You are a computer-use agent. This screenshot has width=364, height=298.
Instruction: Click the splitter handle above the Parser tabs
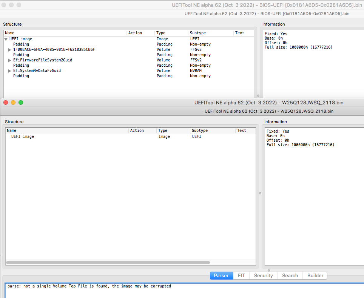269,270
